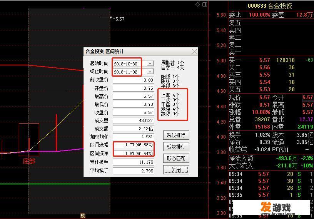Click the 关闭 button in dialog
314x219 pixels.
pos(176,170)
